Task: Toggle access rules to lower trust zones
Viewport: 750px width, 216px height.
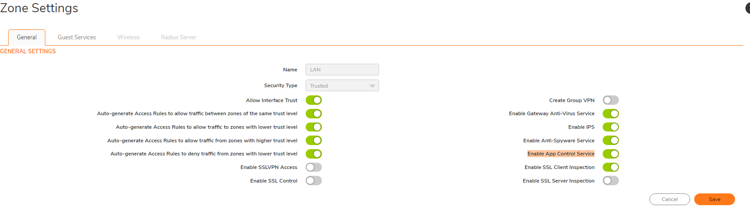Action: [x=313, y=127]
